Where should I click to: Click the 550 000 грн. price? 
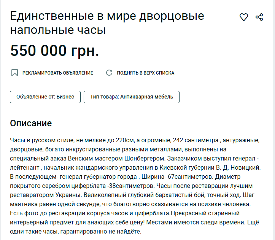coord(54,51)
